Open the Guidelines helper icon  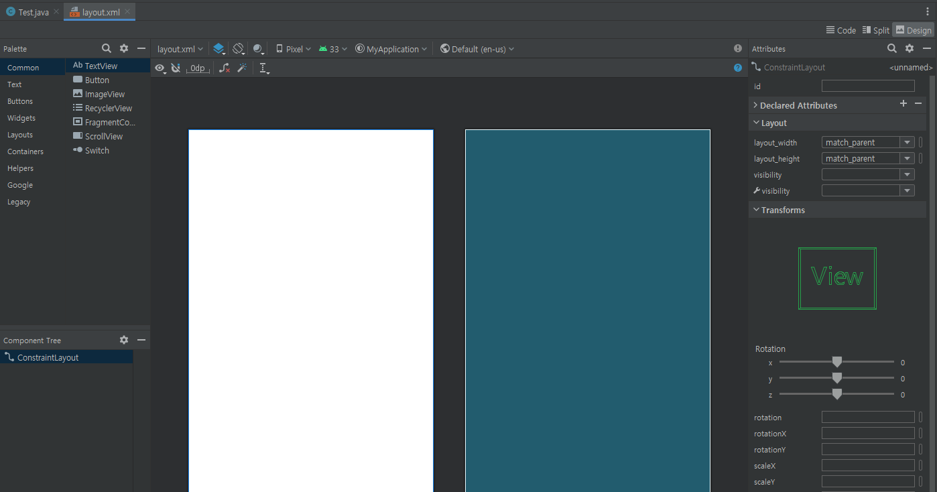click(264, 68)
